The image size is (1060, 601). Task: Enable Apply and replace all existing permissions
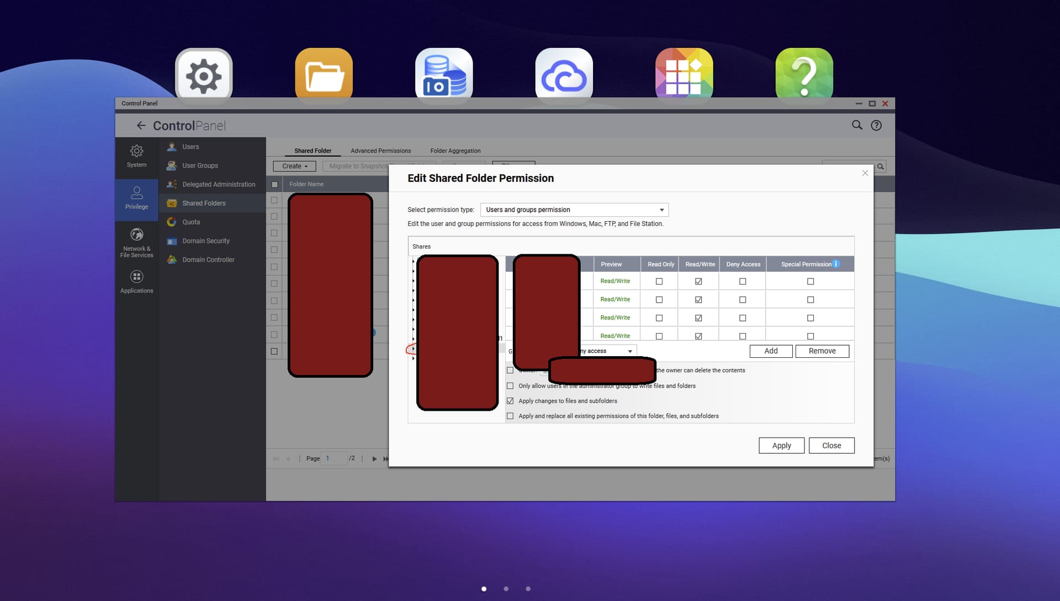click(510, 416)
